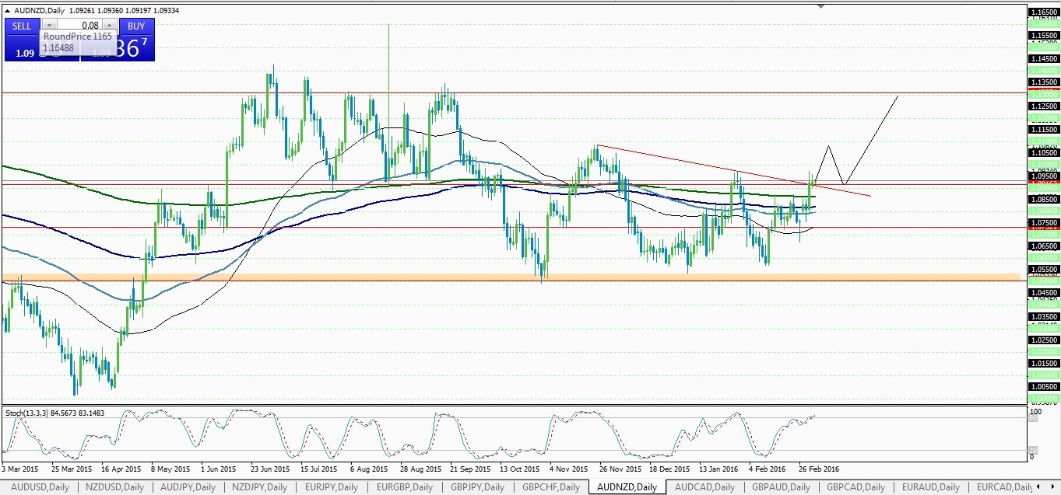Select the active AUDNZD,Daily chart tab
1061x495 pixels.
[x=627, y=487]
